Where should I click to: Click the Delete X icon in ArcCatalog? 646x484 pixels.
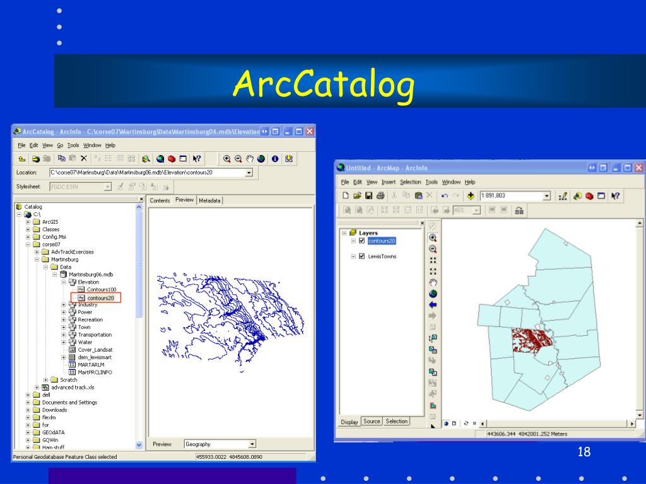[x=84, y=158]
